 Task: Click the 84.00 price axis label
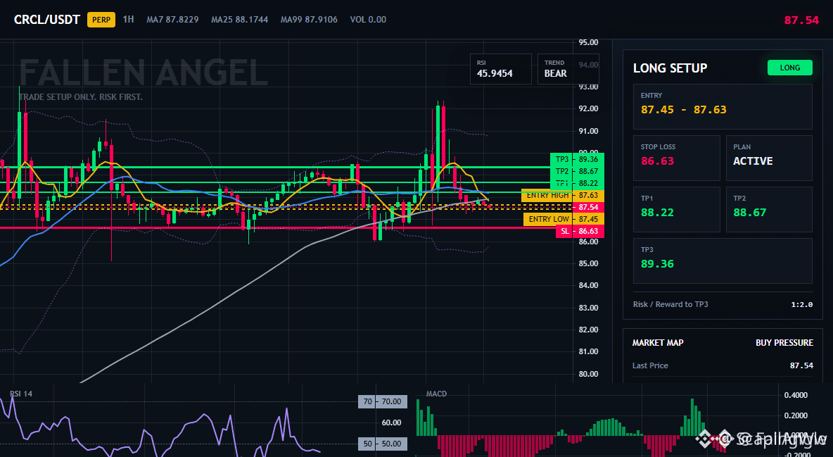pyautogui.click(x=589, y=286)
